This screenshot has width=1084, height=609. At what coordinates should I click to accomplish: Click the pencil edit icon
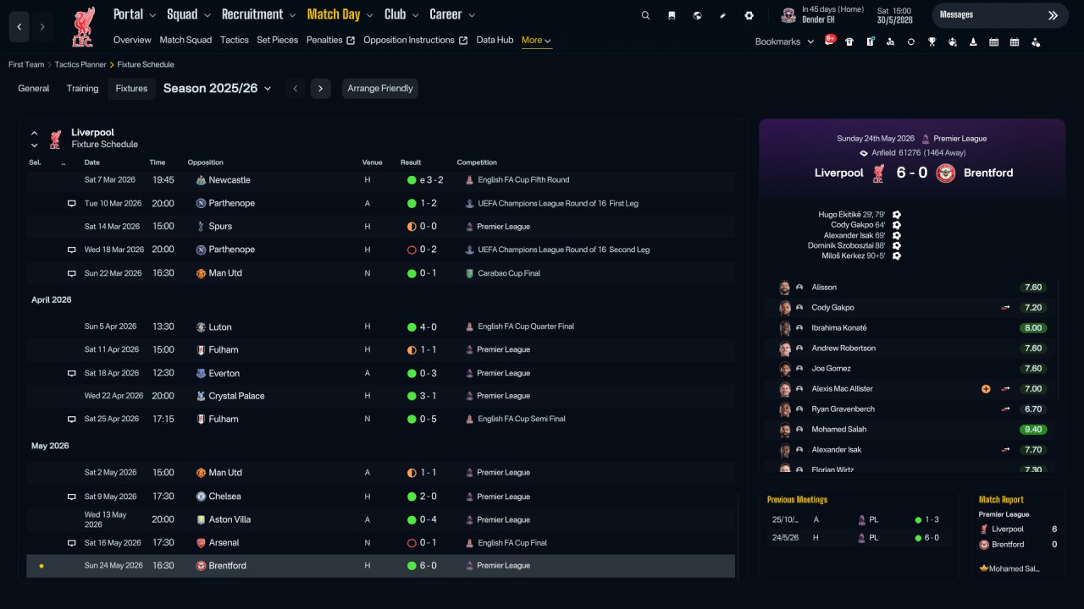tap(723, 15)
